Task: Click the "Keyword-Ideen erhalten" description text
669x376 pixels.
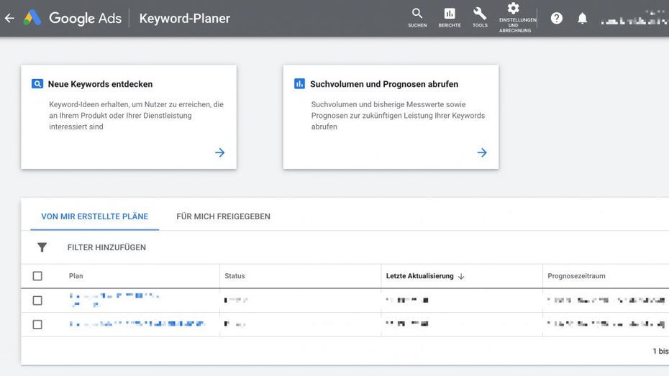Action: (136, 116)
